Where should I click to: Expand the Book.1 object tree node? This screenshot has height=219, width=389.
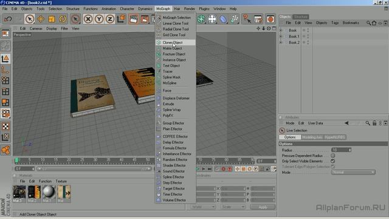click(x=281, y=36)
